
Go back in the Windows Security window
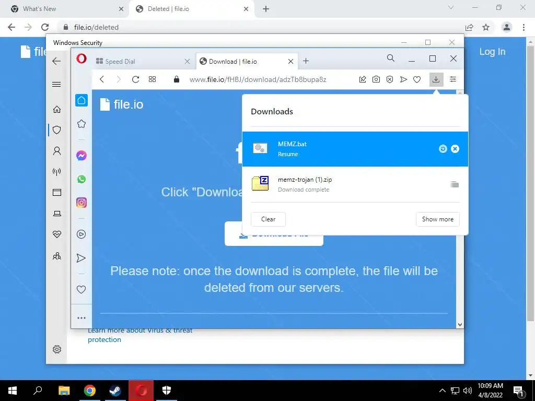[56, 61]
